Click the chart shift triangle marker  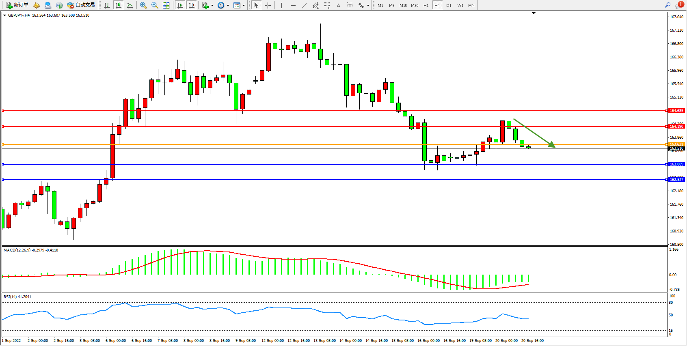[x=534, y=13]
